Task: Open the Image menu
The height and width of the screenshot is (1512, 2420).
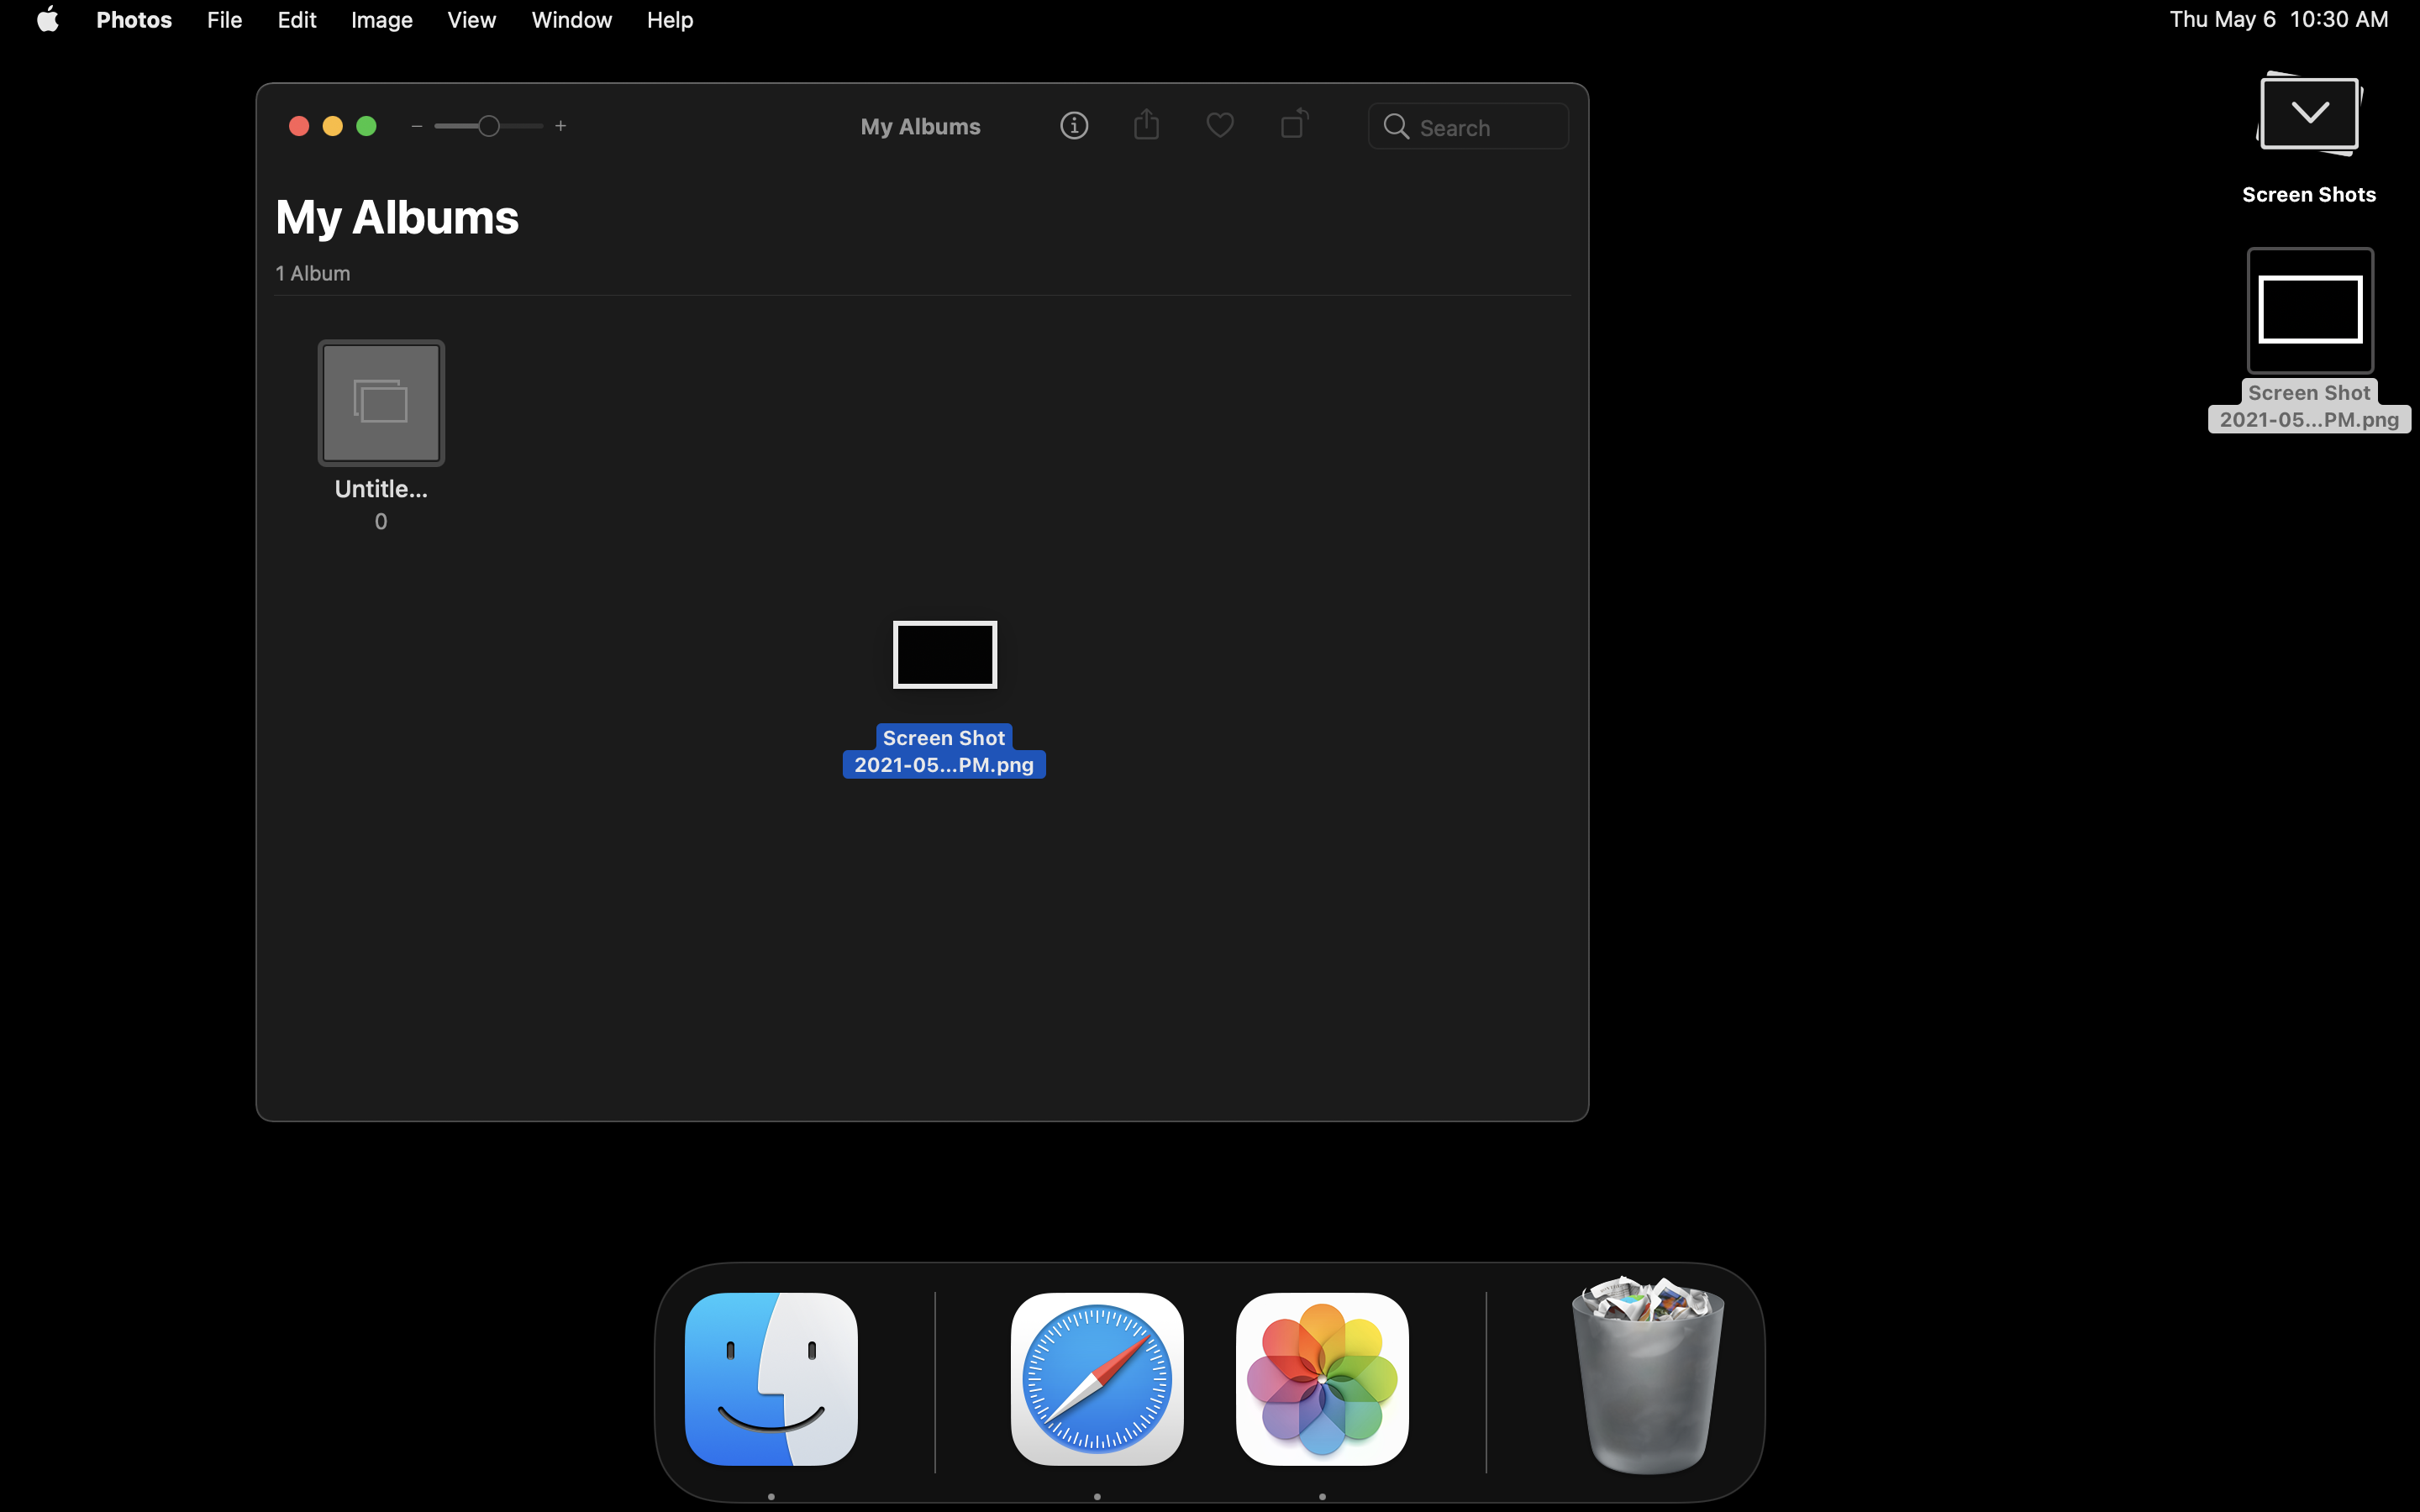Action: click(381, 20)
